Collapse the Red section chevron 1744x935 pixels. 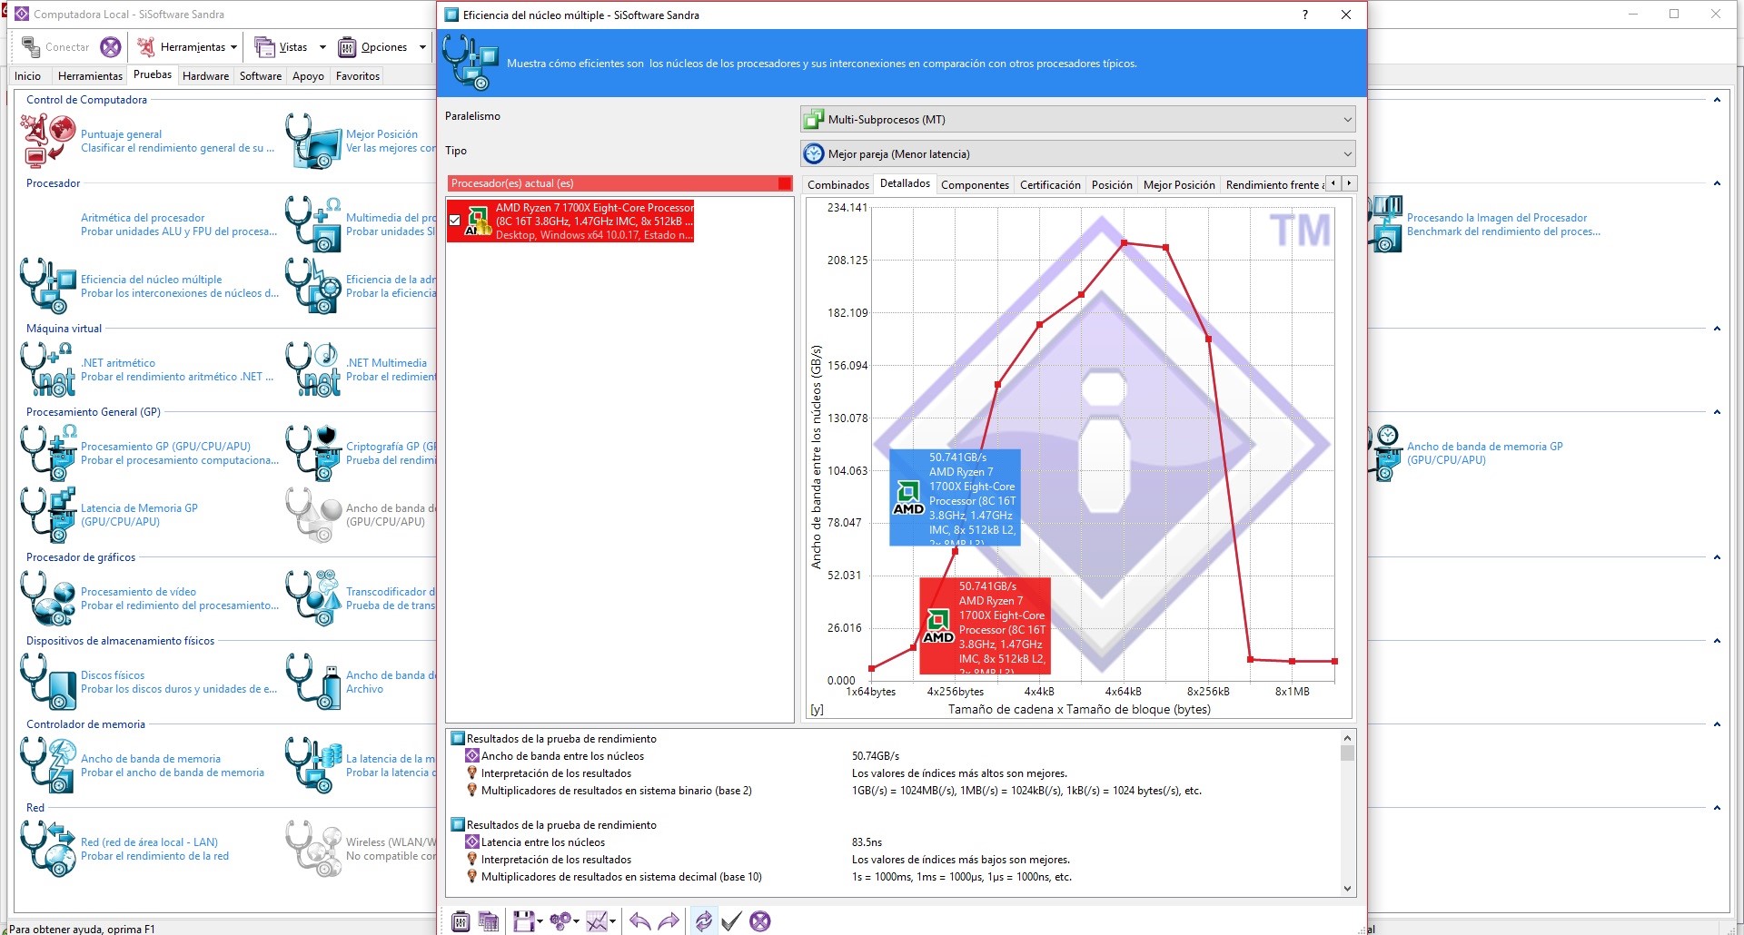pyautogui.click(x=1717, y=808)
